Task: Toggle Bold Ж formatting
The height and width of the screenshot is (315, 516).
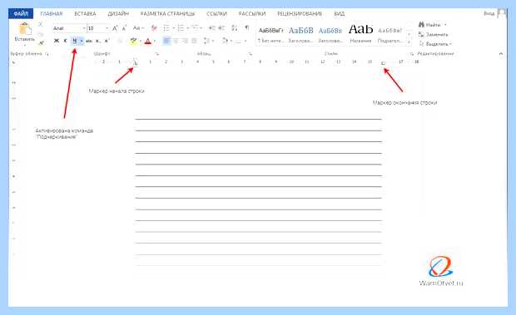Action: [x=57, y=41]
